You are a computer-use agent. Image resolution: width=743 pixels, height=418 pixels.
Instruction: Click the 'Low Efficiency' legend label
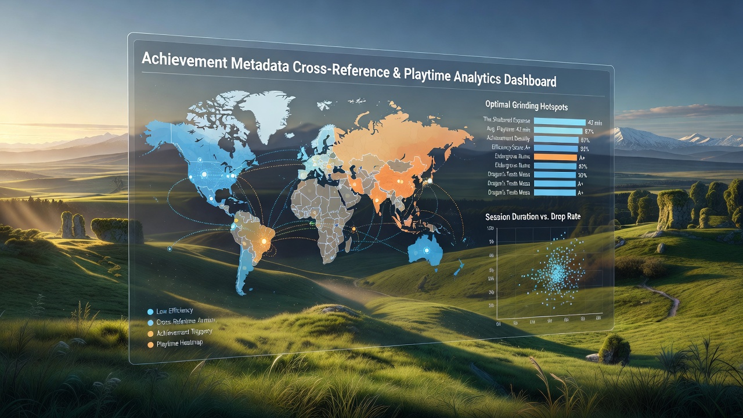click(174, 311)
